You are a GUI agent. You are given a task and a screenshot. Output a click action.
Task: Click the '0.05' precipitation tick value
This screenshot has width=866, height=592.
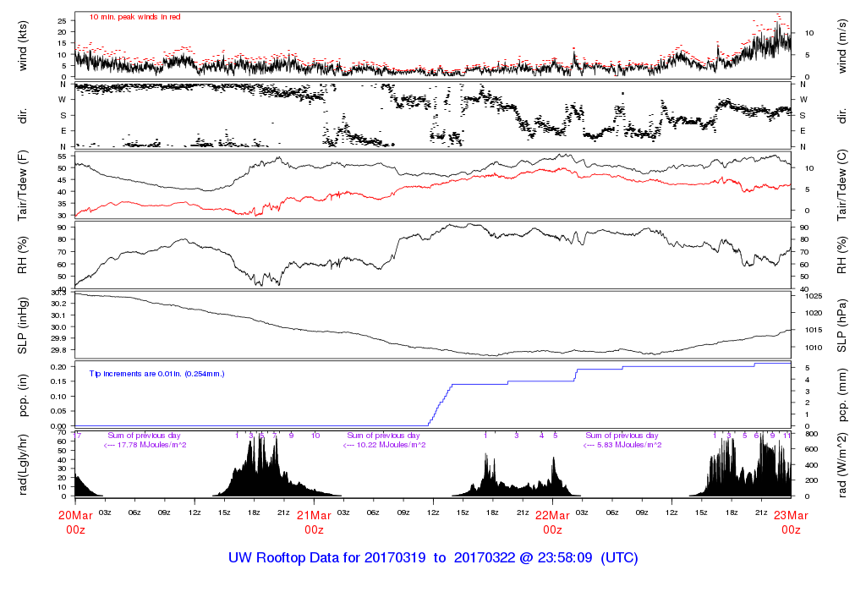coord(59,411)
